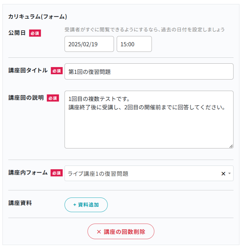
Task: Clear the selected 講座内フォーム with the X icon
Action: point(223,174)
